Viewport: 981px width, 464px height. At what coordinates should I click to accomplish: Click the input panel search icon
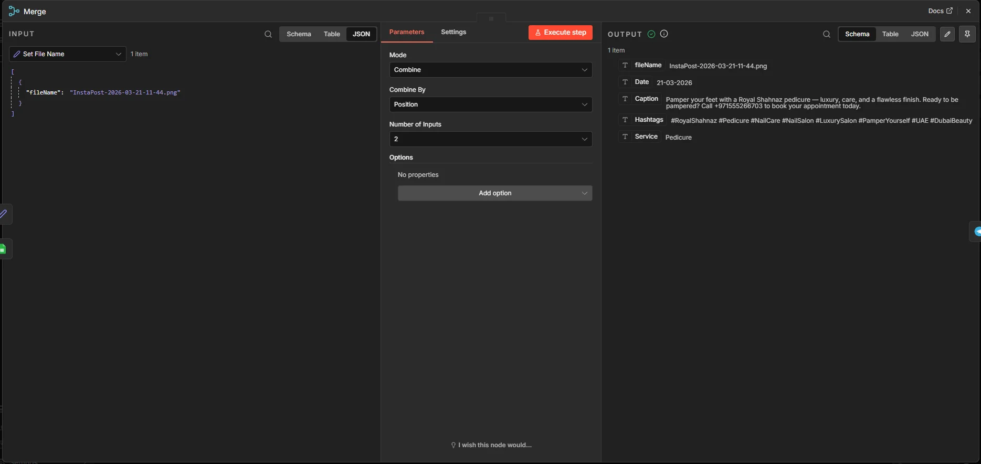point(268,34)
